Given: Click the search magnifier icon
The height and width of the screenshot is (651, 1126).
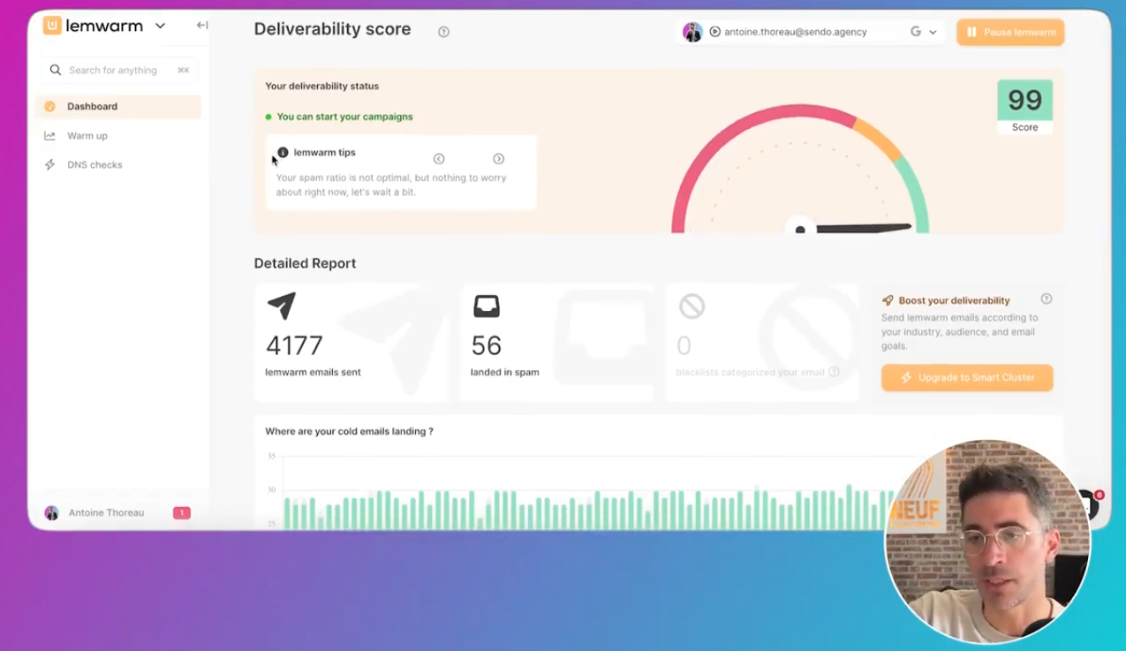Looking at the screenshot, I should pyautogui.click(x=56, y=70).
